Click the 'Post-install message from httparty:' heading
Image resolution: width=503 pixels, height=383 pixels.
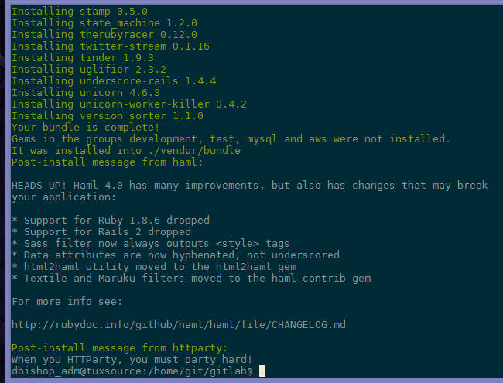coord(120,347)
